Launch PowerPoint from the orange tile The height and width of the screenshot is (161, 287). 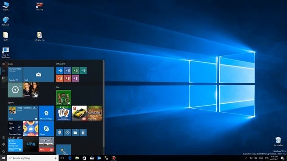(x=60, y=78)
